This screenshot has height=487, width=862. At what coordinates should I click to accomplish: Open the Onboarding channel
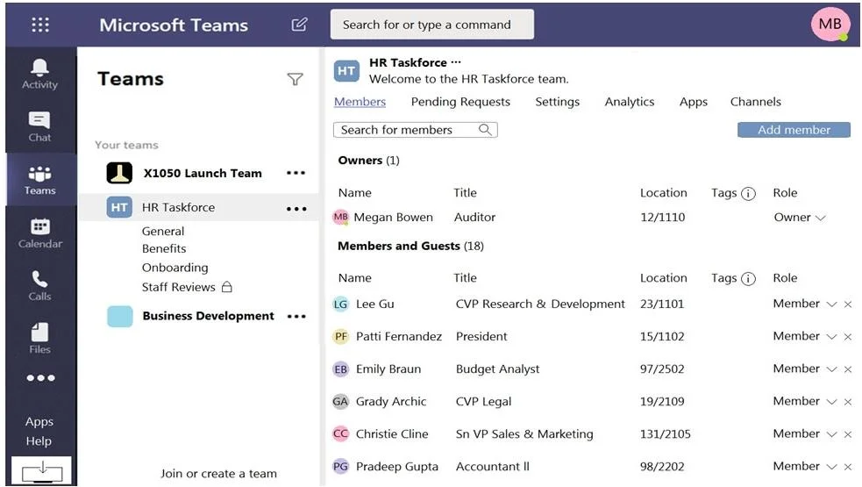tap(175, 268)
